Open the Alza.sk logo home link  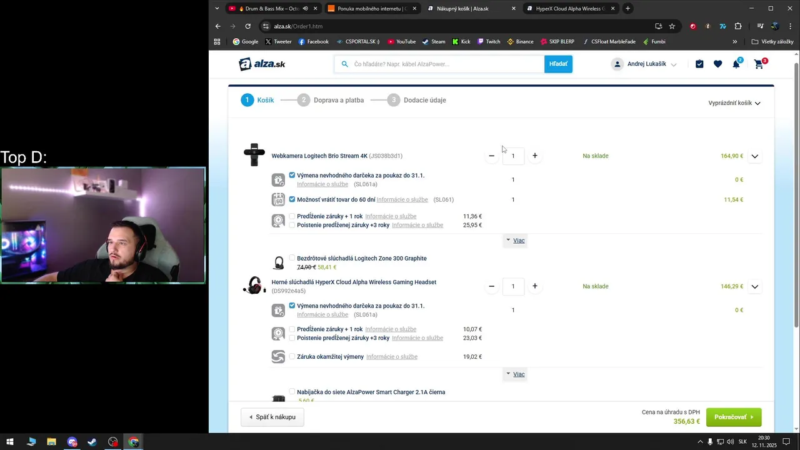(x=262, y=64)
